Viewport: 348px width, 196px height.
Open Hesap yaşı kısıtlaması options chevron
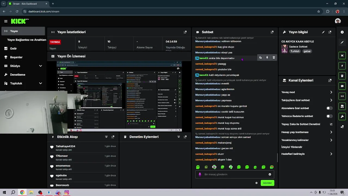(331, 132)
